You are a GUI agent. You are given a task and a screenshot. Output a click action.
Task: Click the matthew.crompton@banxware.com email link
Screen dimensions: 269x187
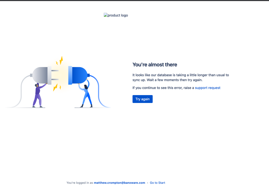[119, 183]
